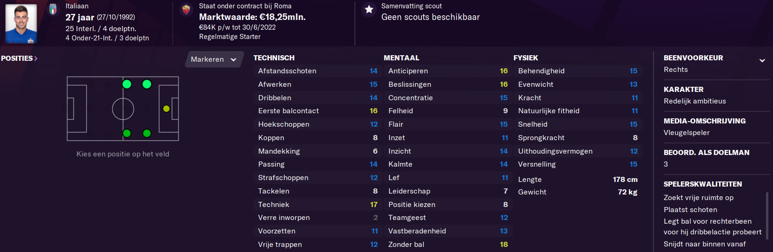Select the lower-left green pitch position dot

click(x=127, y=133)
